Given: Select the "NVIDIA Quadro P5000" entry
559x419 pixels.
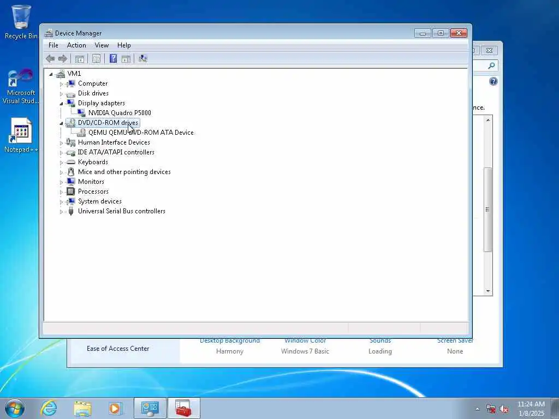Looking at the screenshot, I should [x=120, y=113].
